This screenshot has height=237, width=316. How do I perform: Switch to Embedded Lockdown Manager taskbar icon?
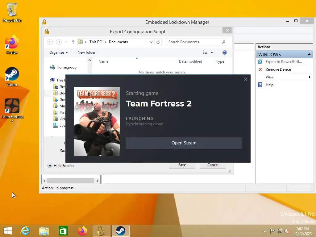[x=101, y=231]
